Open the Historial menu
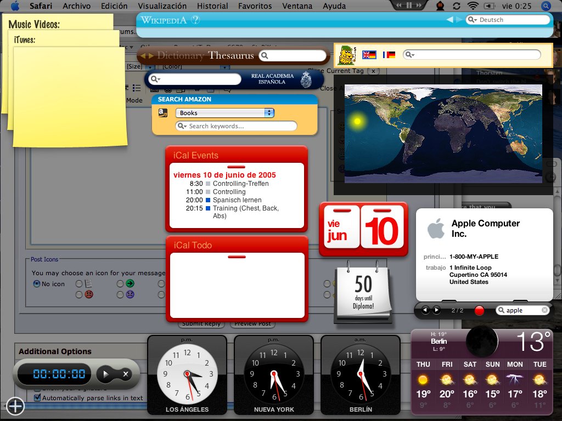 point(212,6)
